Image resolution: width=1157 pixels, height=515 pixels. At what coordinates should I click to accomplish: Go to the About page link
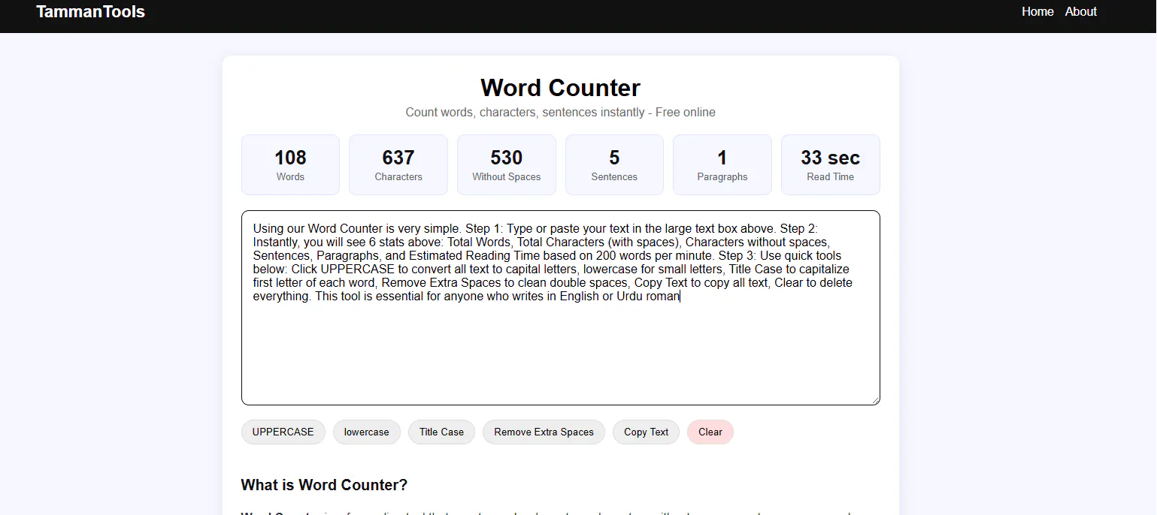point(1080,11)
